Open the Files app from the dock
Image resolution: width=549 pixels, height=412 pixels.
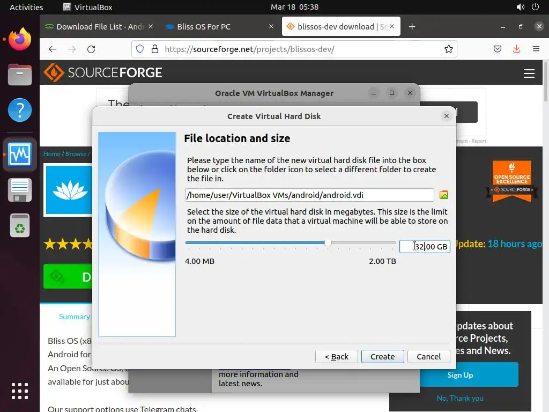click(x=20, y=75)
